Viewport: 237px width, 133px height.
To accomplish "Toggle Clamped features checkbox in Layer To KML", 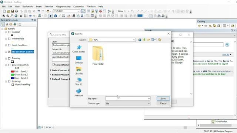I will point(54,65).
